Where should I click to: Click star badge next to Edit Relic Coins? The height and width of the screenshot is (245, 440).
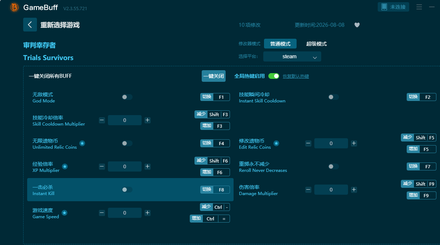276,143
